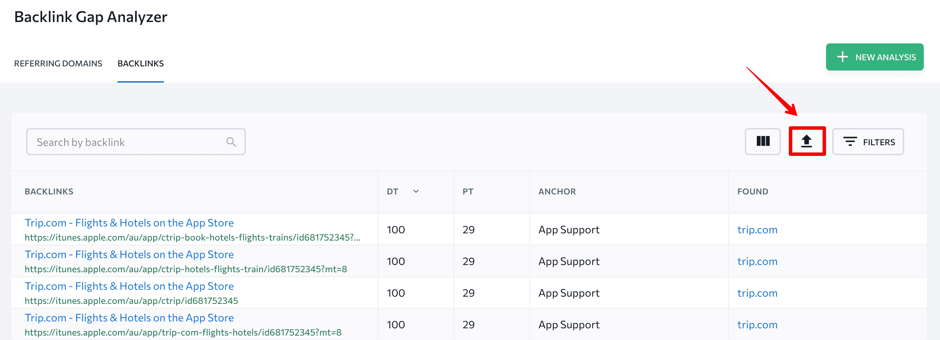Click DT value 100 in second row

click(x=396, y=262)
